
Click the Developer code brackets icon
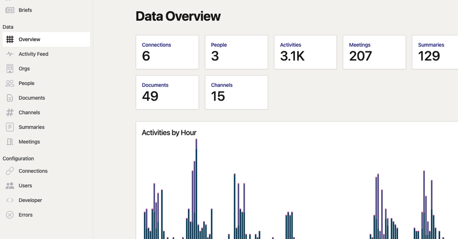10,200
